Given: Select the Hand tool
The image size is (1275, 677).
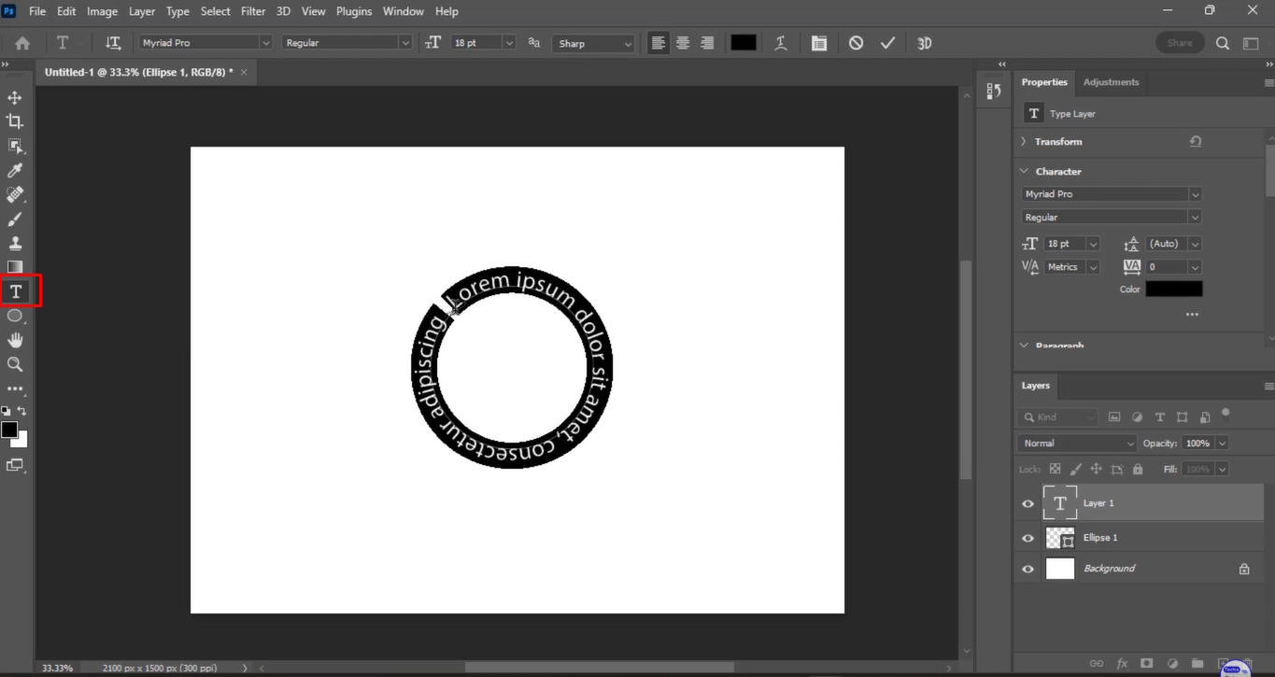Looking at the screenshot, I should 13,339.
